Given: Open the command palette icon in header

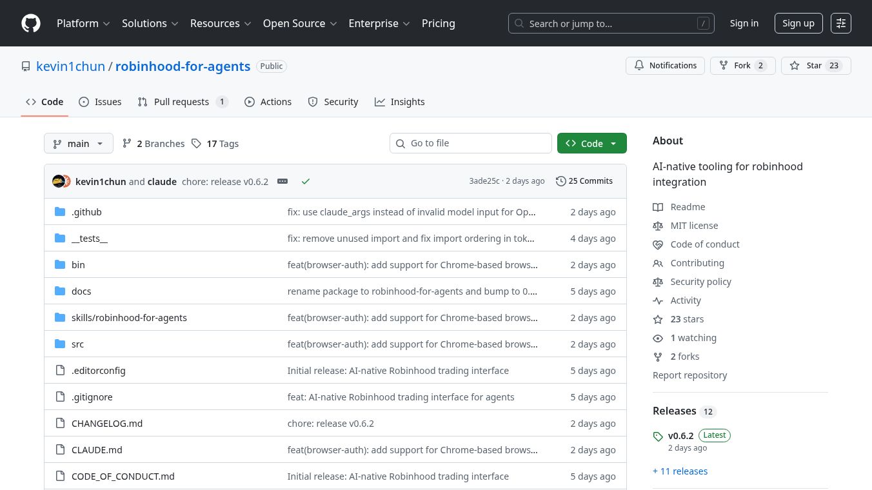Looking at the screenshot, I should (840, 23).
